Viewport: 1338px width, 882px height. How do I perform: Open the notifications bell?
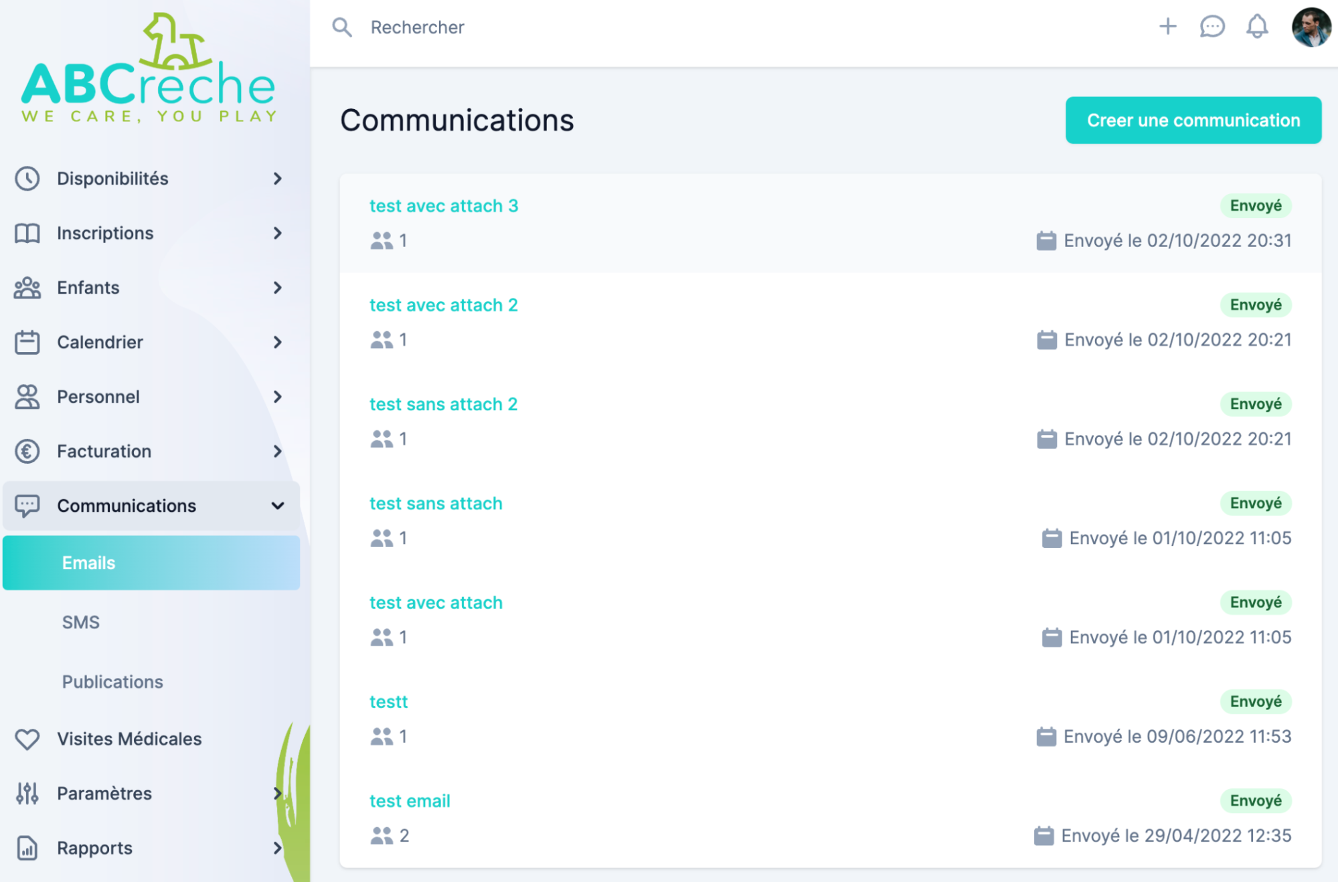(1257, 27)
